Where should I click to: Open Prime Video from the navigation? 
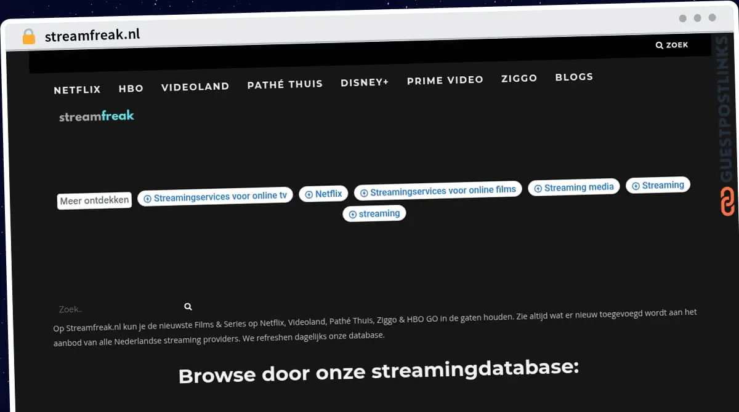point(445,80)
